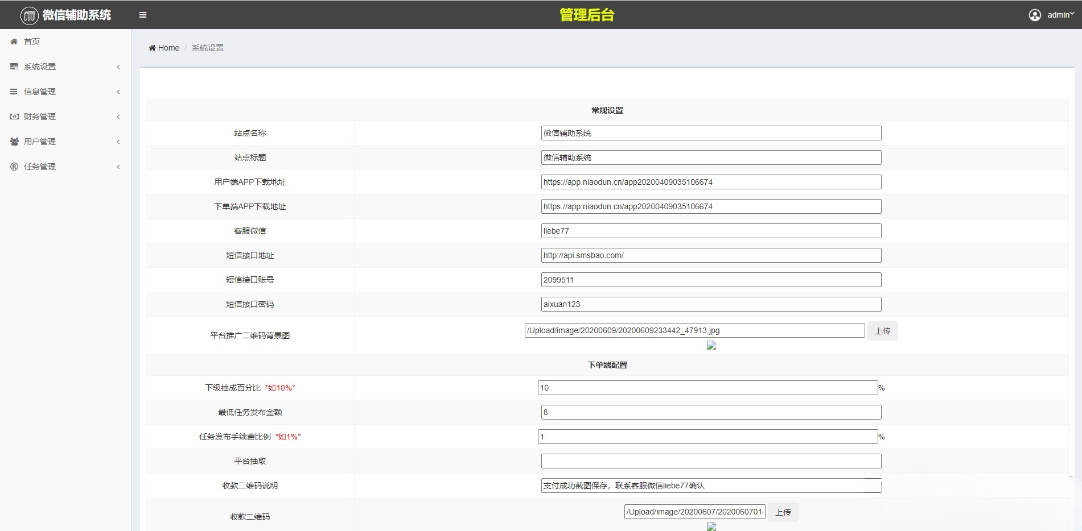Viewport: 1082px width, 531px height.
Task: Click the 系统设置 sidebar icon
Action: tap(14, 67)
